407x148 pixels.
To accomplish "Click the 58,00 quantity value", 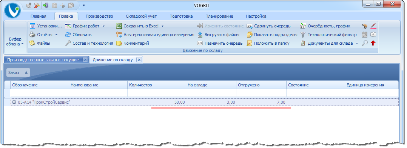I will coord(180,102).
